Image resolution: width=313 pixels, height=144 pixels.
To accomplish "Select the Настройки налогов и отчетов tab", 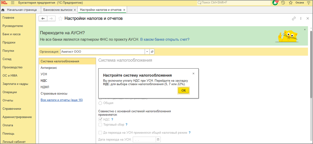I will coord(102,10).
